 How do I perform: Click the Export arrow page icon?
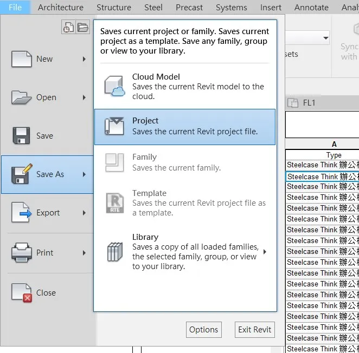click(22, 212)
